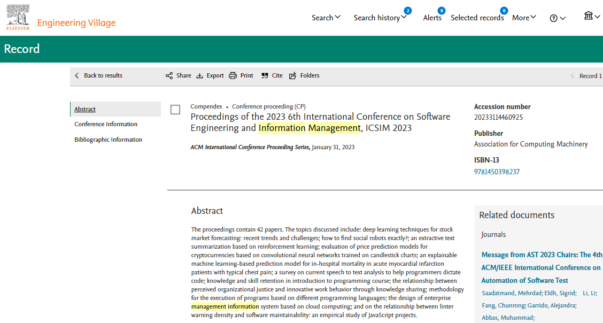Select the Abstract section tab
603x323 pixels.
[x=115, y=109]
